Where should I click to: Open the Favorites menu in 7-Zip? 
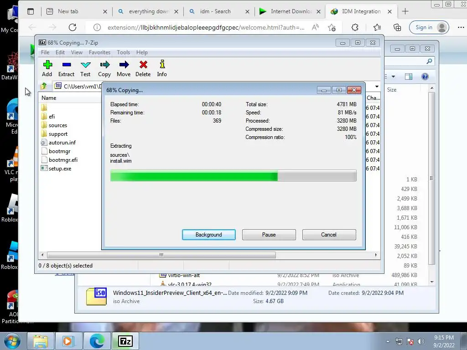coord(99,52)
